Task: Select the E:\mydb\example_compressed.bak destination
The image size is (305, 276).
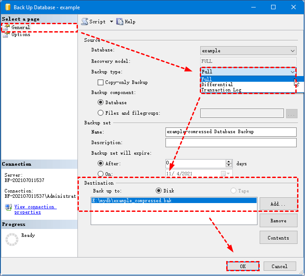Action: pyautogui.click(x=174, y=200)
